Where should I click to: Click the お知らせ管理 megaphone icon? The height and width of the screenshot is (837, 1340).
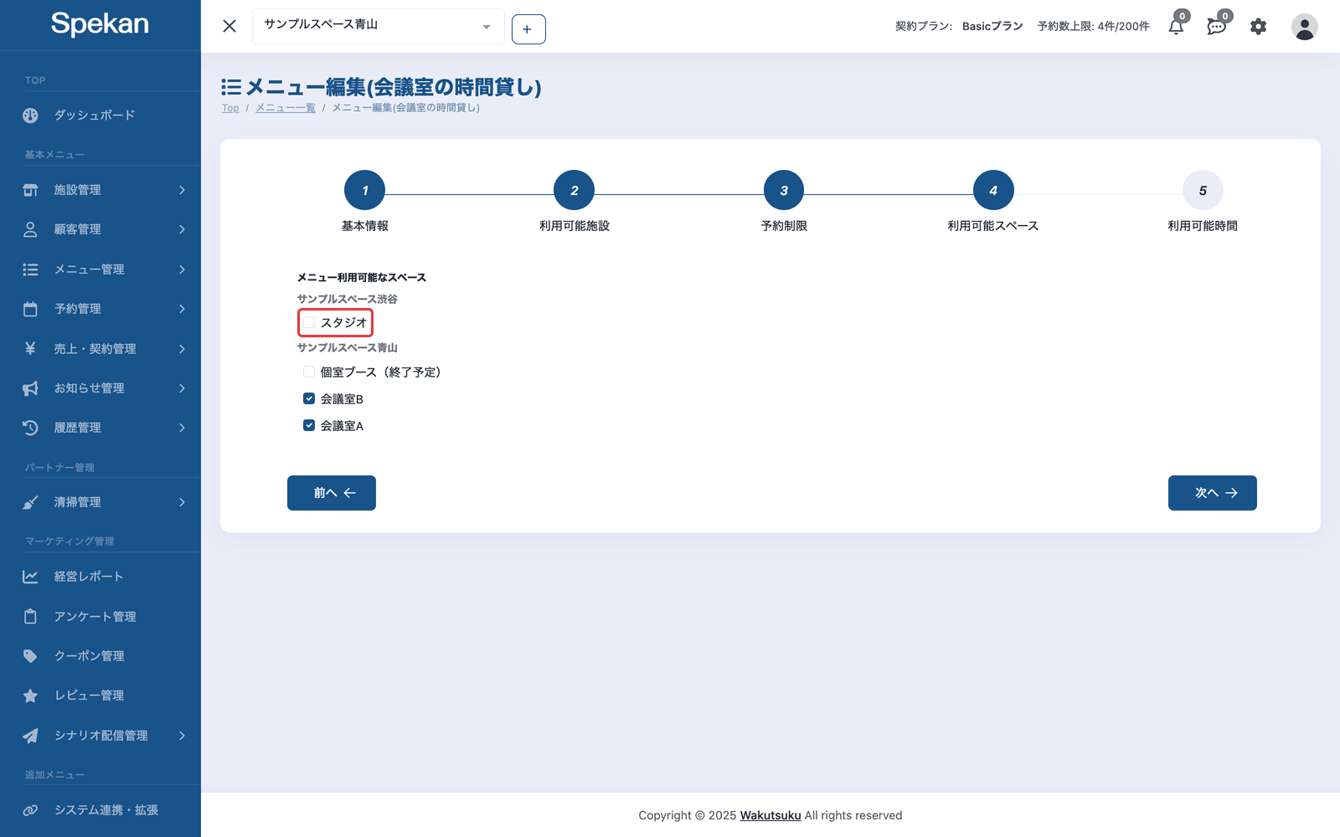[x=30, y=388]
